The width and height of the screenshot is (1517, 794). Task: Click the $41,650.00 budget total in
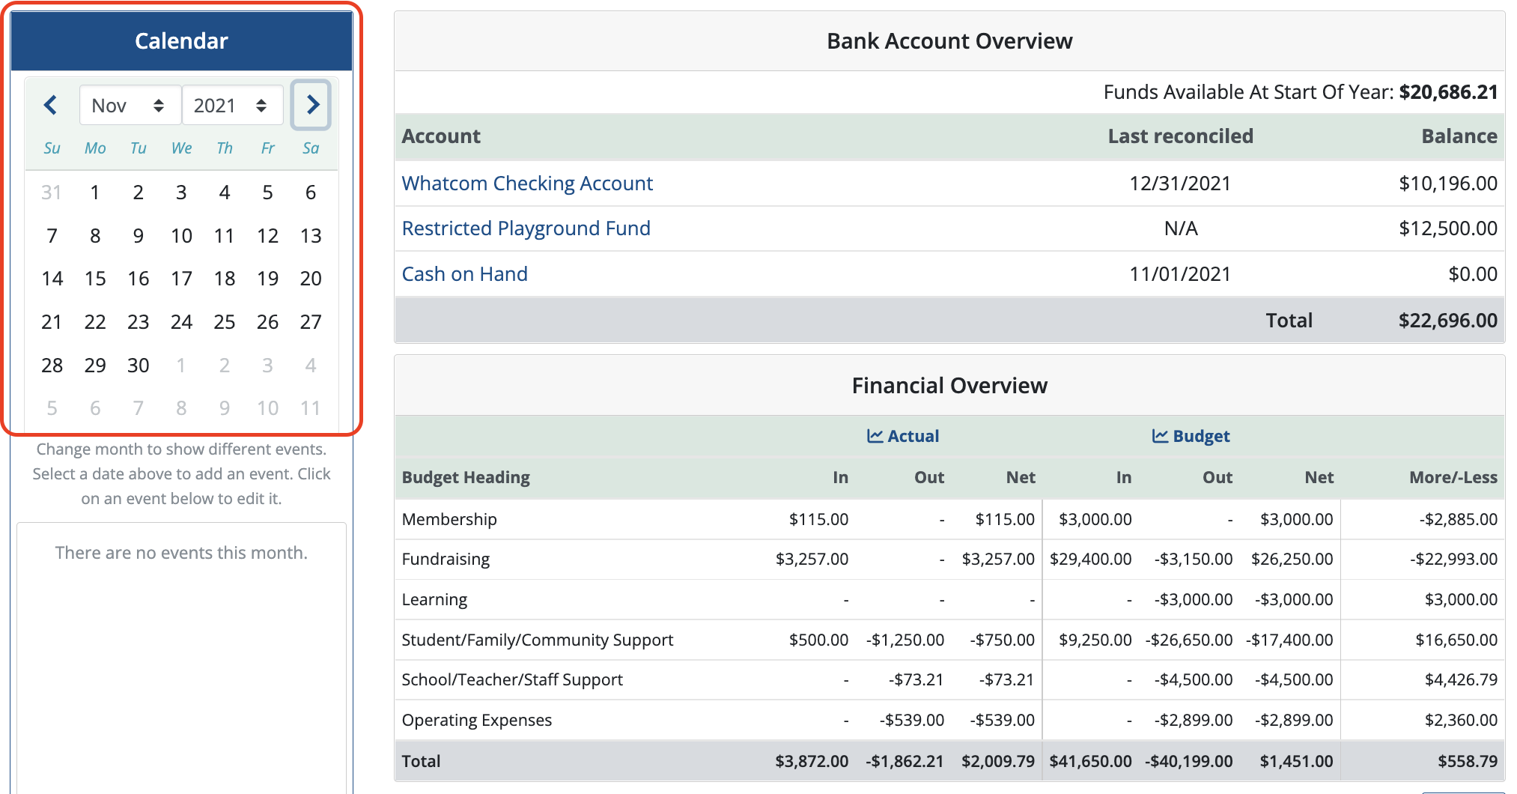[x=1090, y=761]
